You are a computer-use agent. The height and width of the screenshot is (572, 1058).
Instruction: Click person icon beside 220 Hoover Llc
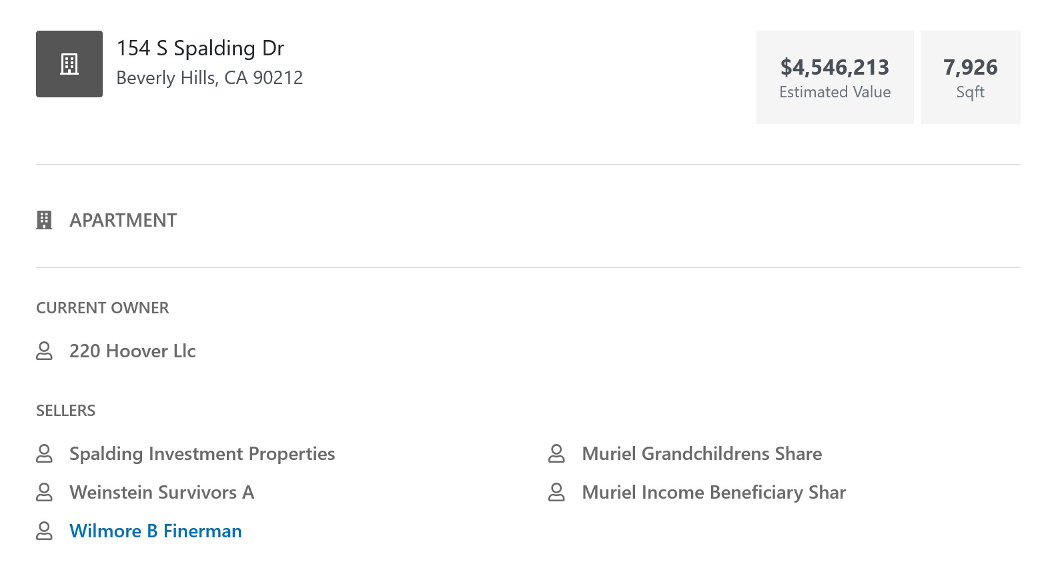coord(44,351)
